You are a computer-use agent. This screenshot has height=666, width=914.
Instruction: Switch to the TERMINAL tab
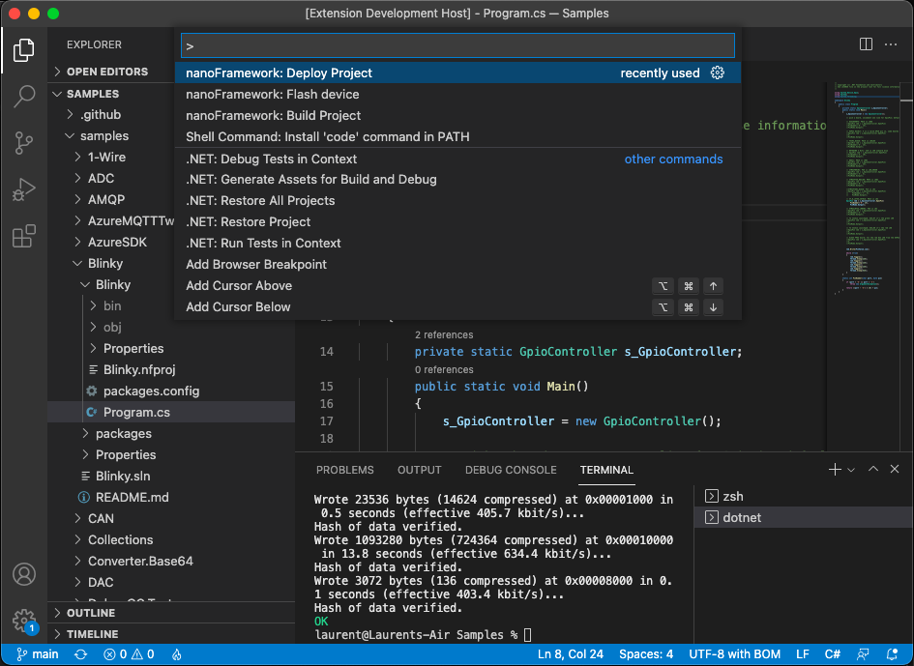pos(606,470)
